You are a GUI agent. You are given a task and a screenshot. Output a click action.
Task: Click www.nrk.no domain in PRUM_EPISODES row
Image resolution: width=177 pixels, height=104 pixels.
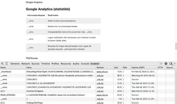coord(102,95)
